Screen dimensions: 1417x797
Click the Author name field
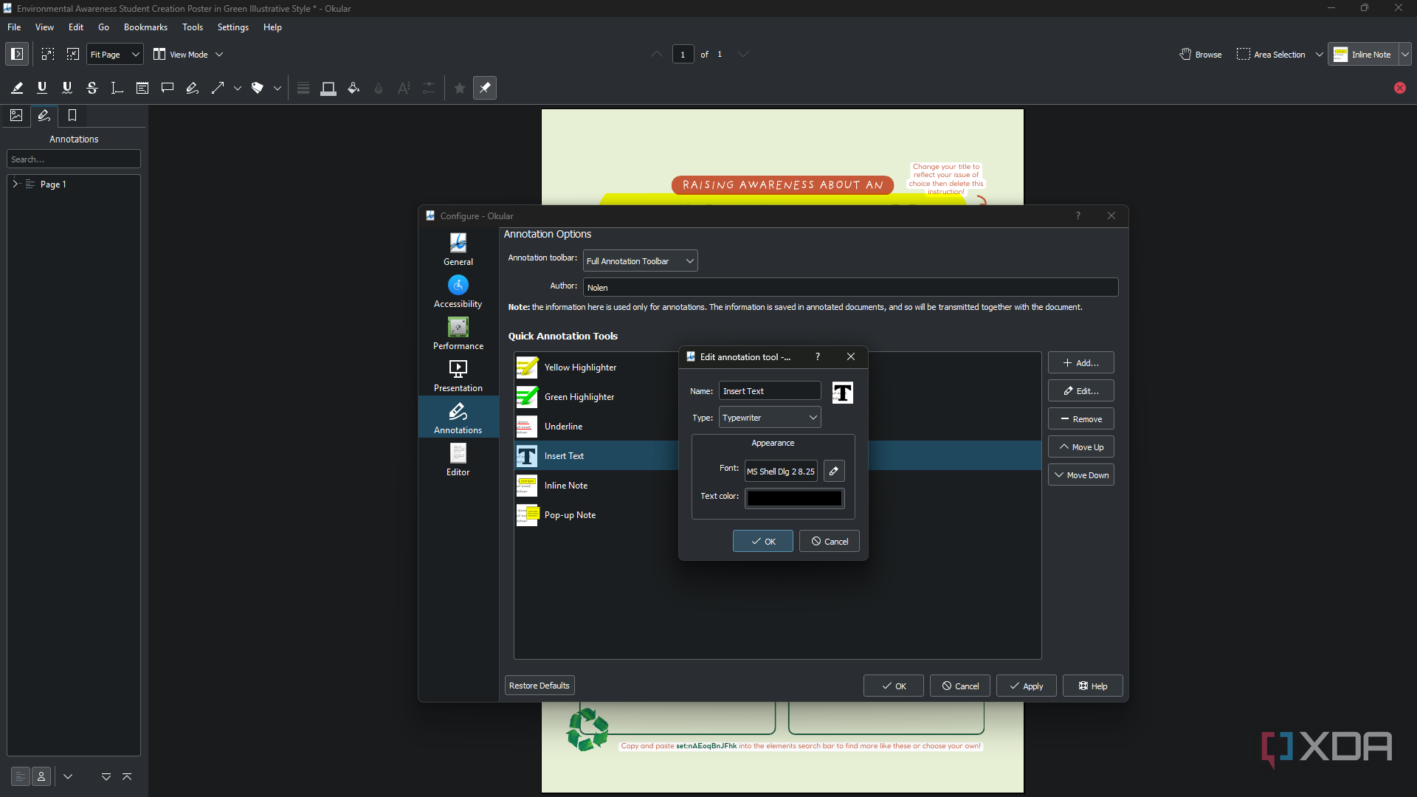[x=850, y=287]
